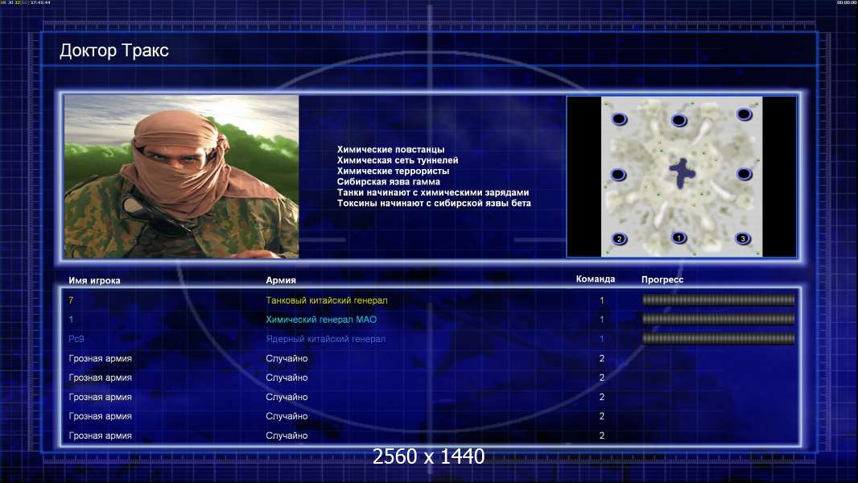This screenshot has width=858, height=483.
Task: Click the empty start slot at minimap's top-left
Action: [619, 120]
